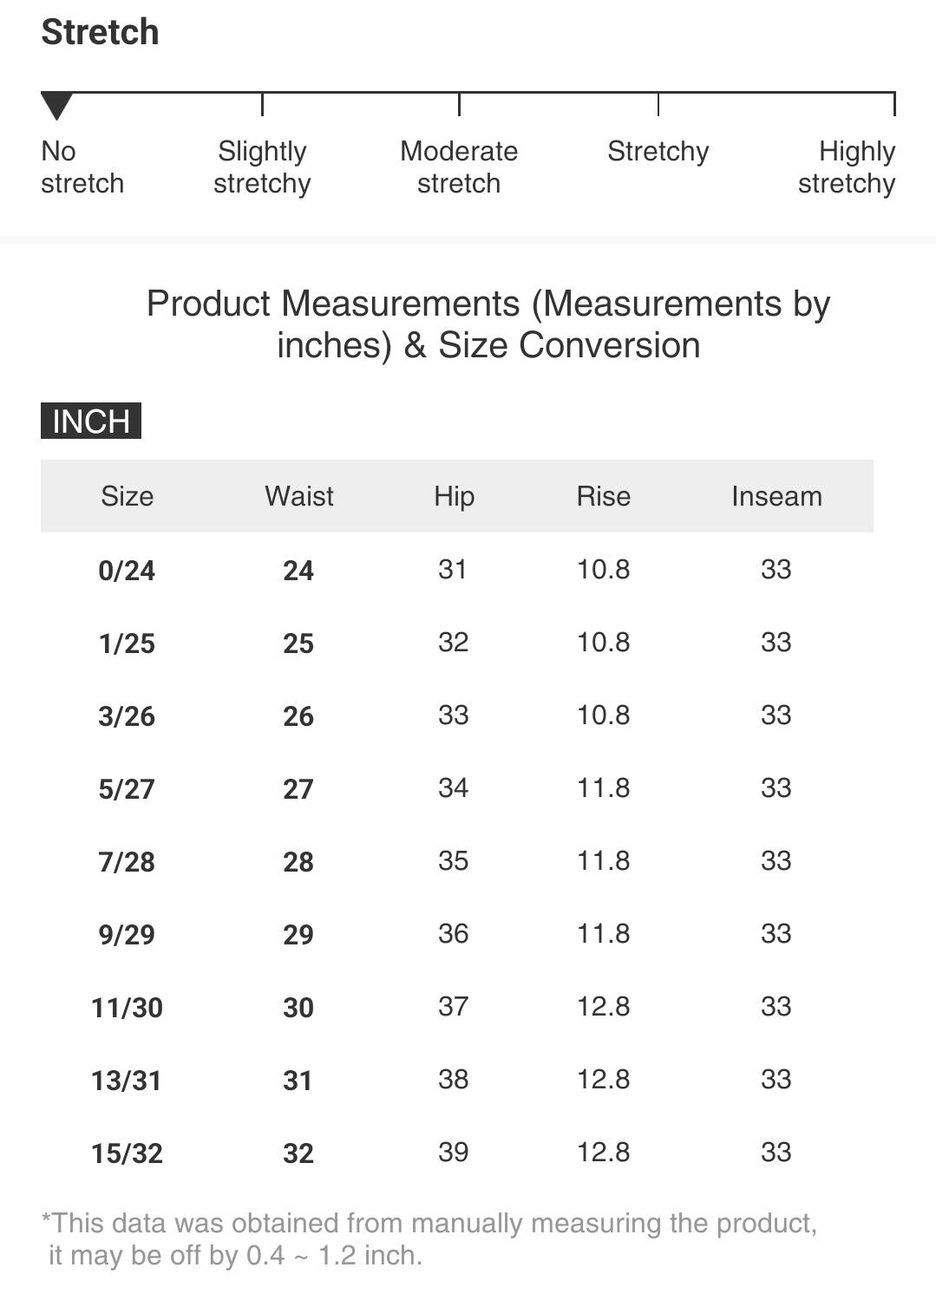The image size is (936, 1300).
Task: Click the Size column header
Action: pos(127,496)
